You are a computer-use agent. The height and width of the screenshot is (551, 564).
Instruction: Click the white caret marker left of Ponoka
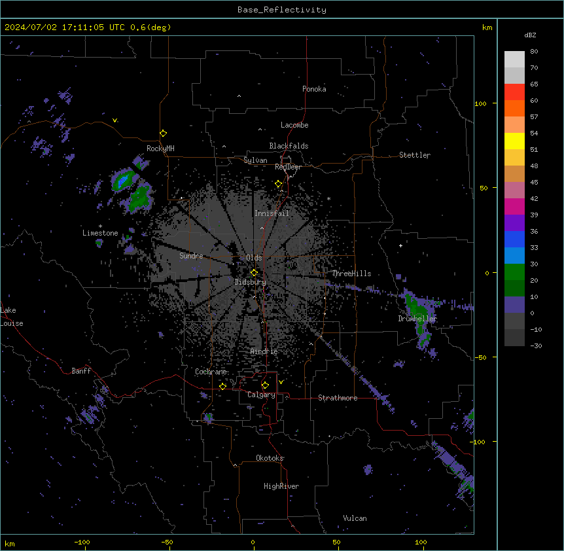239,96
